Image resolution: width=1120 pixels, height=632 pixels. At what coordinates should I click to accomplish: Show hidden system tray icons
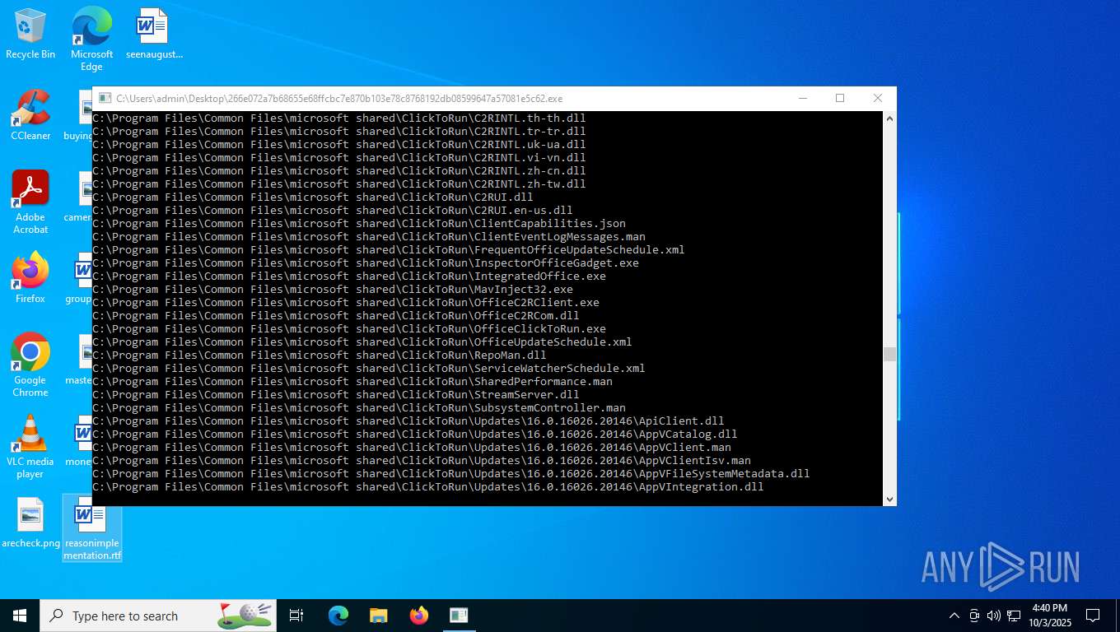954,616
